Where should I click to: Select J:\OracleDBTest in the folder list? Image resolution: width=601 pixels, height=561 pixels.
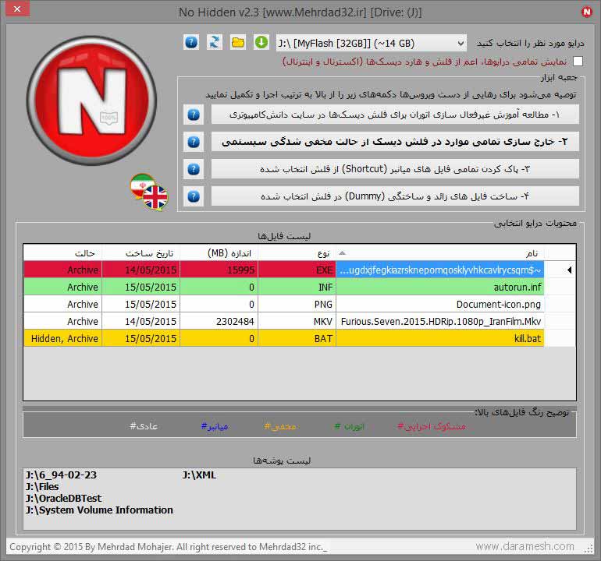tap(63, 499)
